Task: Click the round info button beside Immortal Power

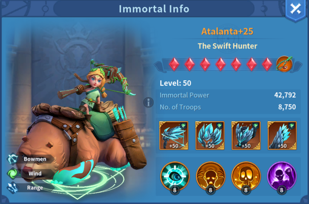Action: pos(148,102)
